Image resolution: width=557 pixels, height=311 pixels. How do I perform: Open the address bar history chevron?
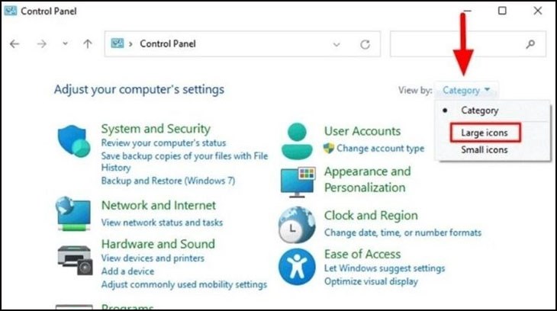pyautogui.click(x=336, y=44)
